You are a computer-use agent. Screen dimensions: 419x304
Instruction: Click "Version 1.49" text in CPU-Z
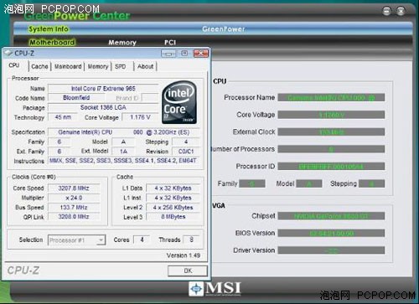coord(184,255)
